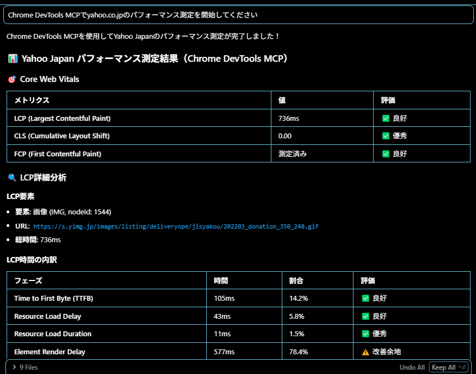
Task: Click the 'Core Web Vitals' heading text
Action: [x=49, y=79]
